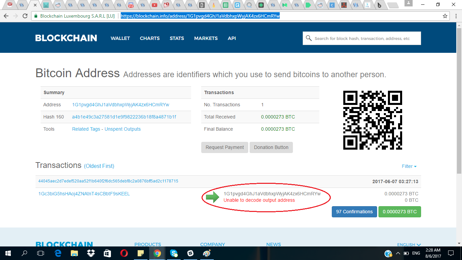The width and height of the screenshot is (462, 260).
Task: Open the Unspent Outputs link
Action: [x=122, y=129]
